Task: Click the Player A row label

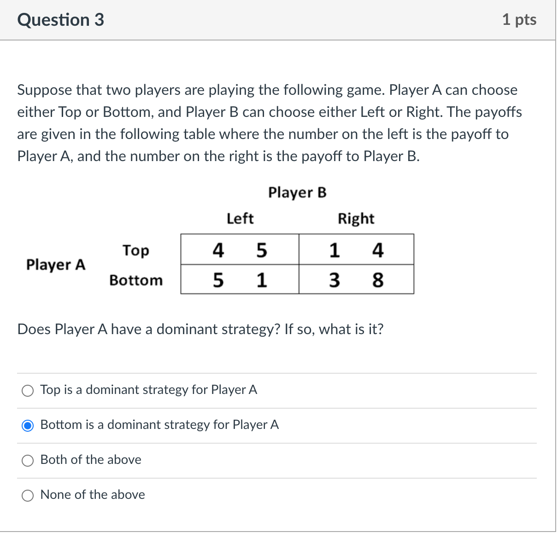Action: [56, 265]
